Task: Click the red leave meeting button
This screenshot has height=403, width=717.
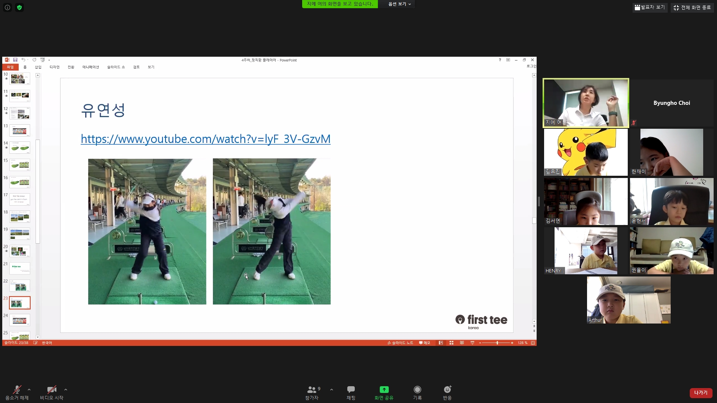Action: pyautogui.click(x=701, y=393)
